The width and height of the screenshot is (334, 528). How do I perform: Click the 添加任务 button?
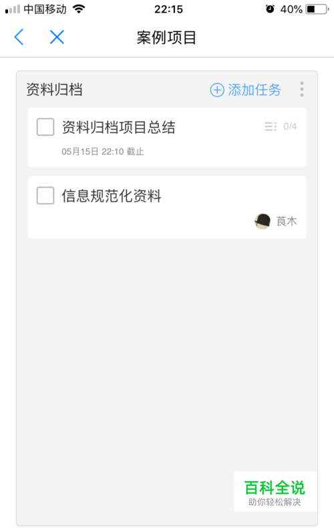coord(245,90)
